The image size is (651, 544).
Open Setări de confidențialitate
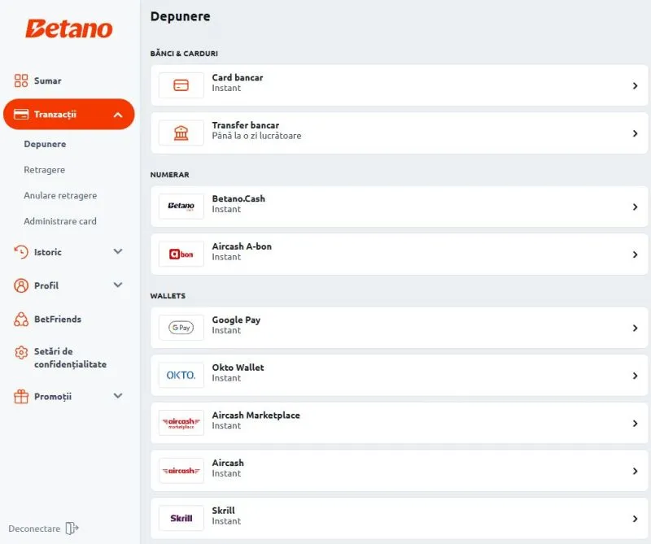pos(70,358)
